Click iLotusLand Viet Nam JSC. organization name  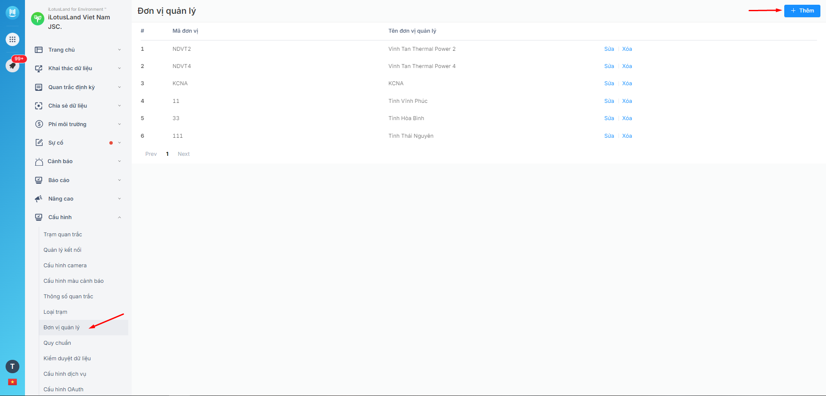point(79,22)
